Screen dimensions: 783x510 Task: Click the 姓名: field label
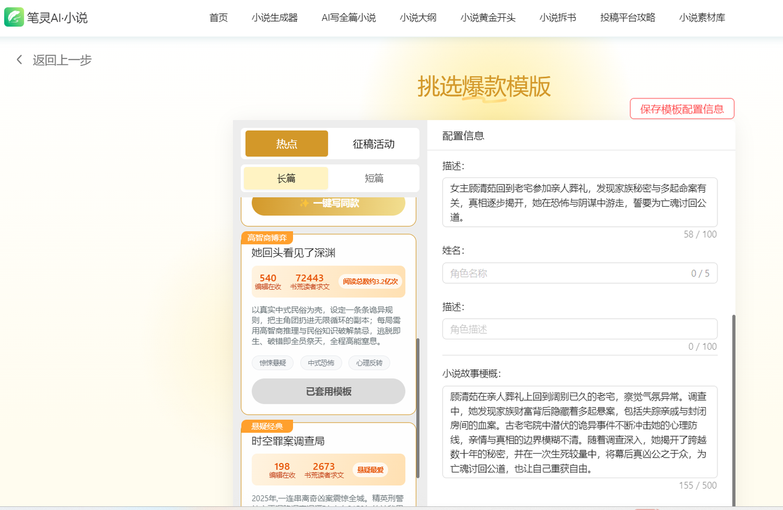click(454, 250)
